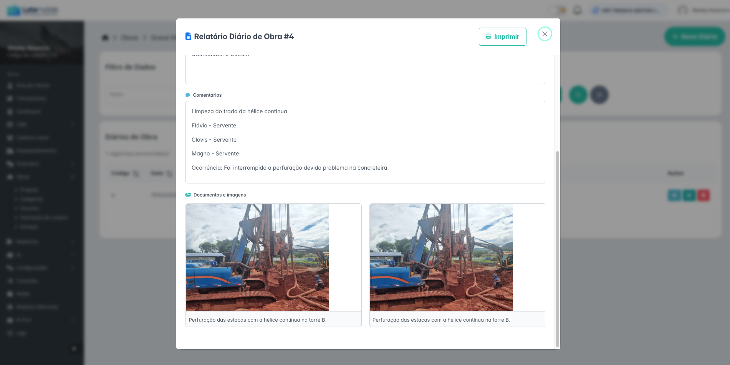Click the green Novo Diário button behind the dialog
730x365 pixels.
(695, 36)
